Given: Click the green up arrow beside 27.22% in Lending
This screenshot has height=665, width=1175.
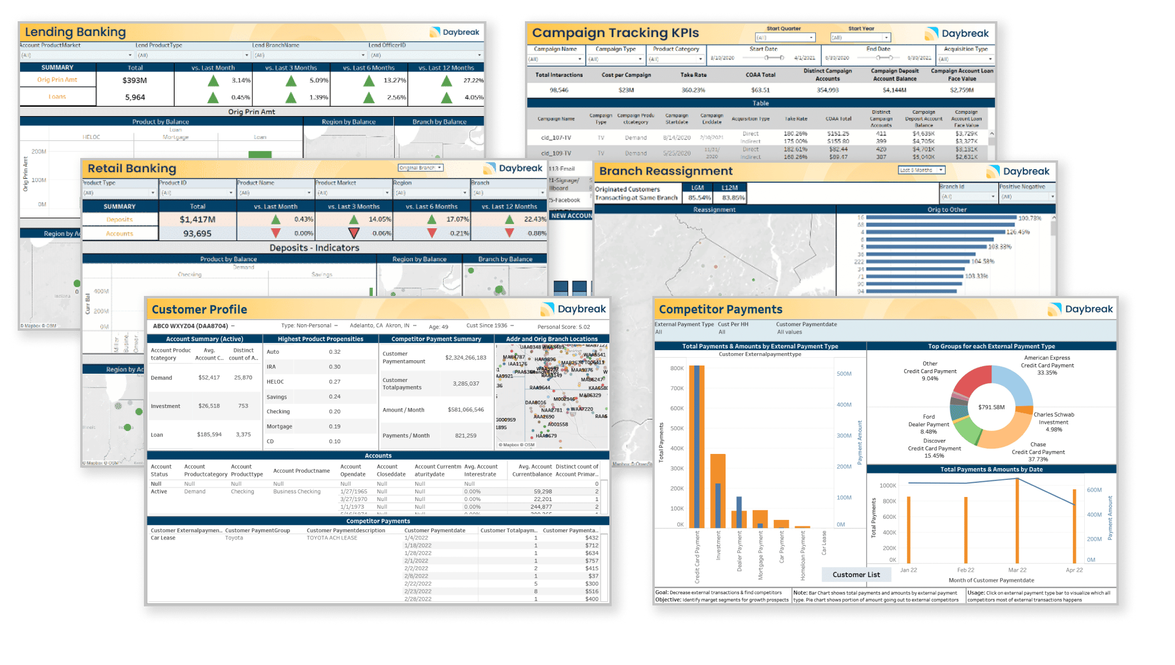Looking at the screenshot, I should [x=447, y=81].
